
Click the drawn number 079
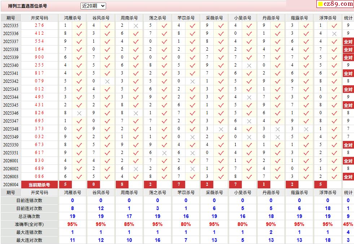click(39, 81)
